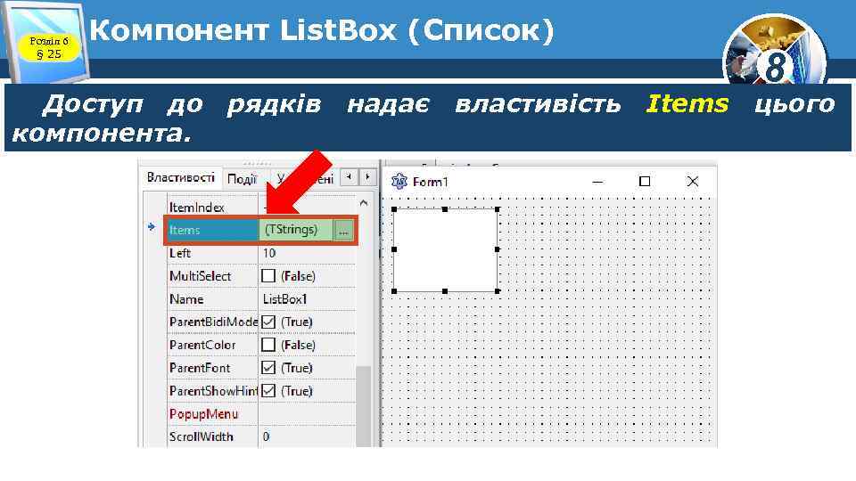Select the ParentShowHint property name
This screenshot has height=481, width=856.
click(x=212, y=390)
